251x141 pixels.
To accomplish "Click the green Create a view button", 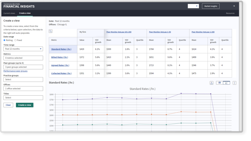I will coord(25,105).
